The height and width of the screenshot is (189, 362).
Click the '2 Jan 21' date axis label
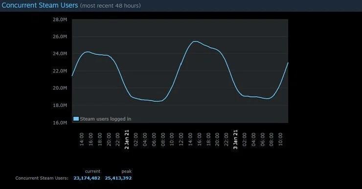click(127, 139)
